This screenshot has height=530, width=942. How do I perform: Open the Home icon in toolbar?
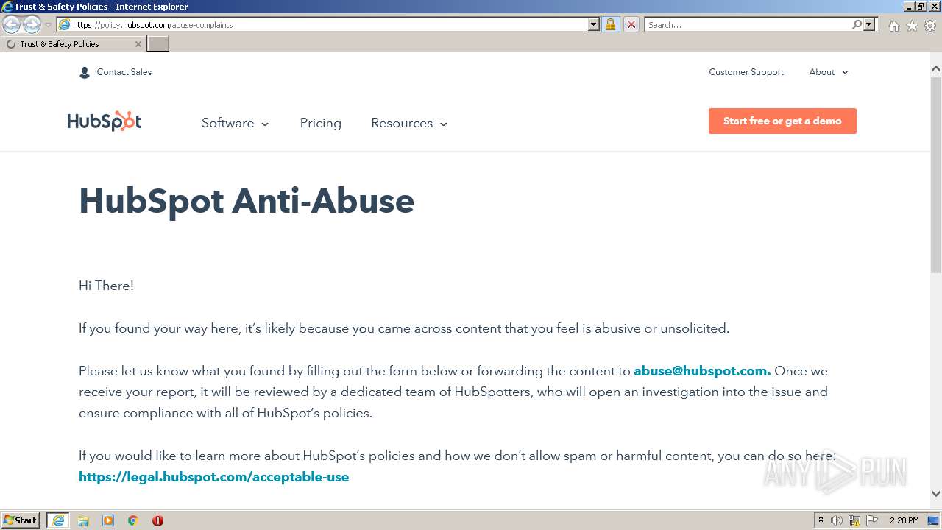pyautogui.click(x=893, y=26)
